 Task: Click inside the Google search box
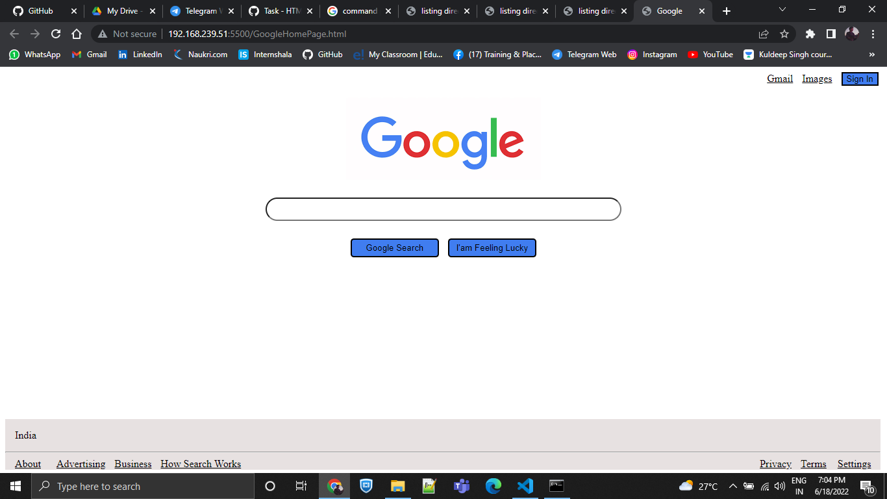click(x=442, y=209)
